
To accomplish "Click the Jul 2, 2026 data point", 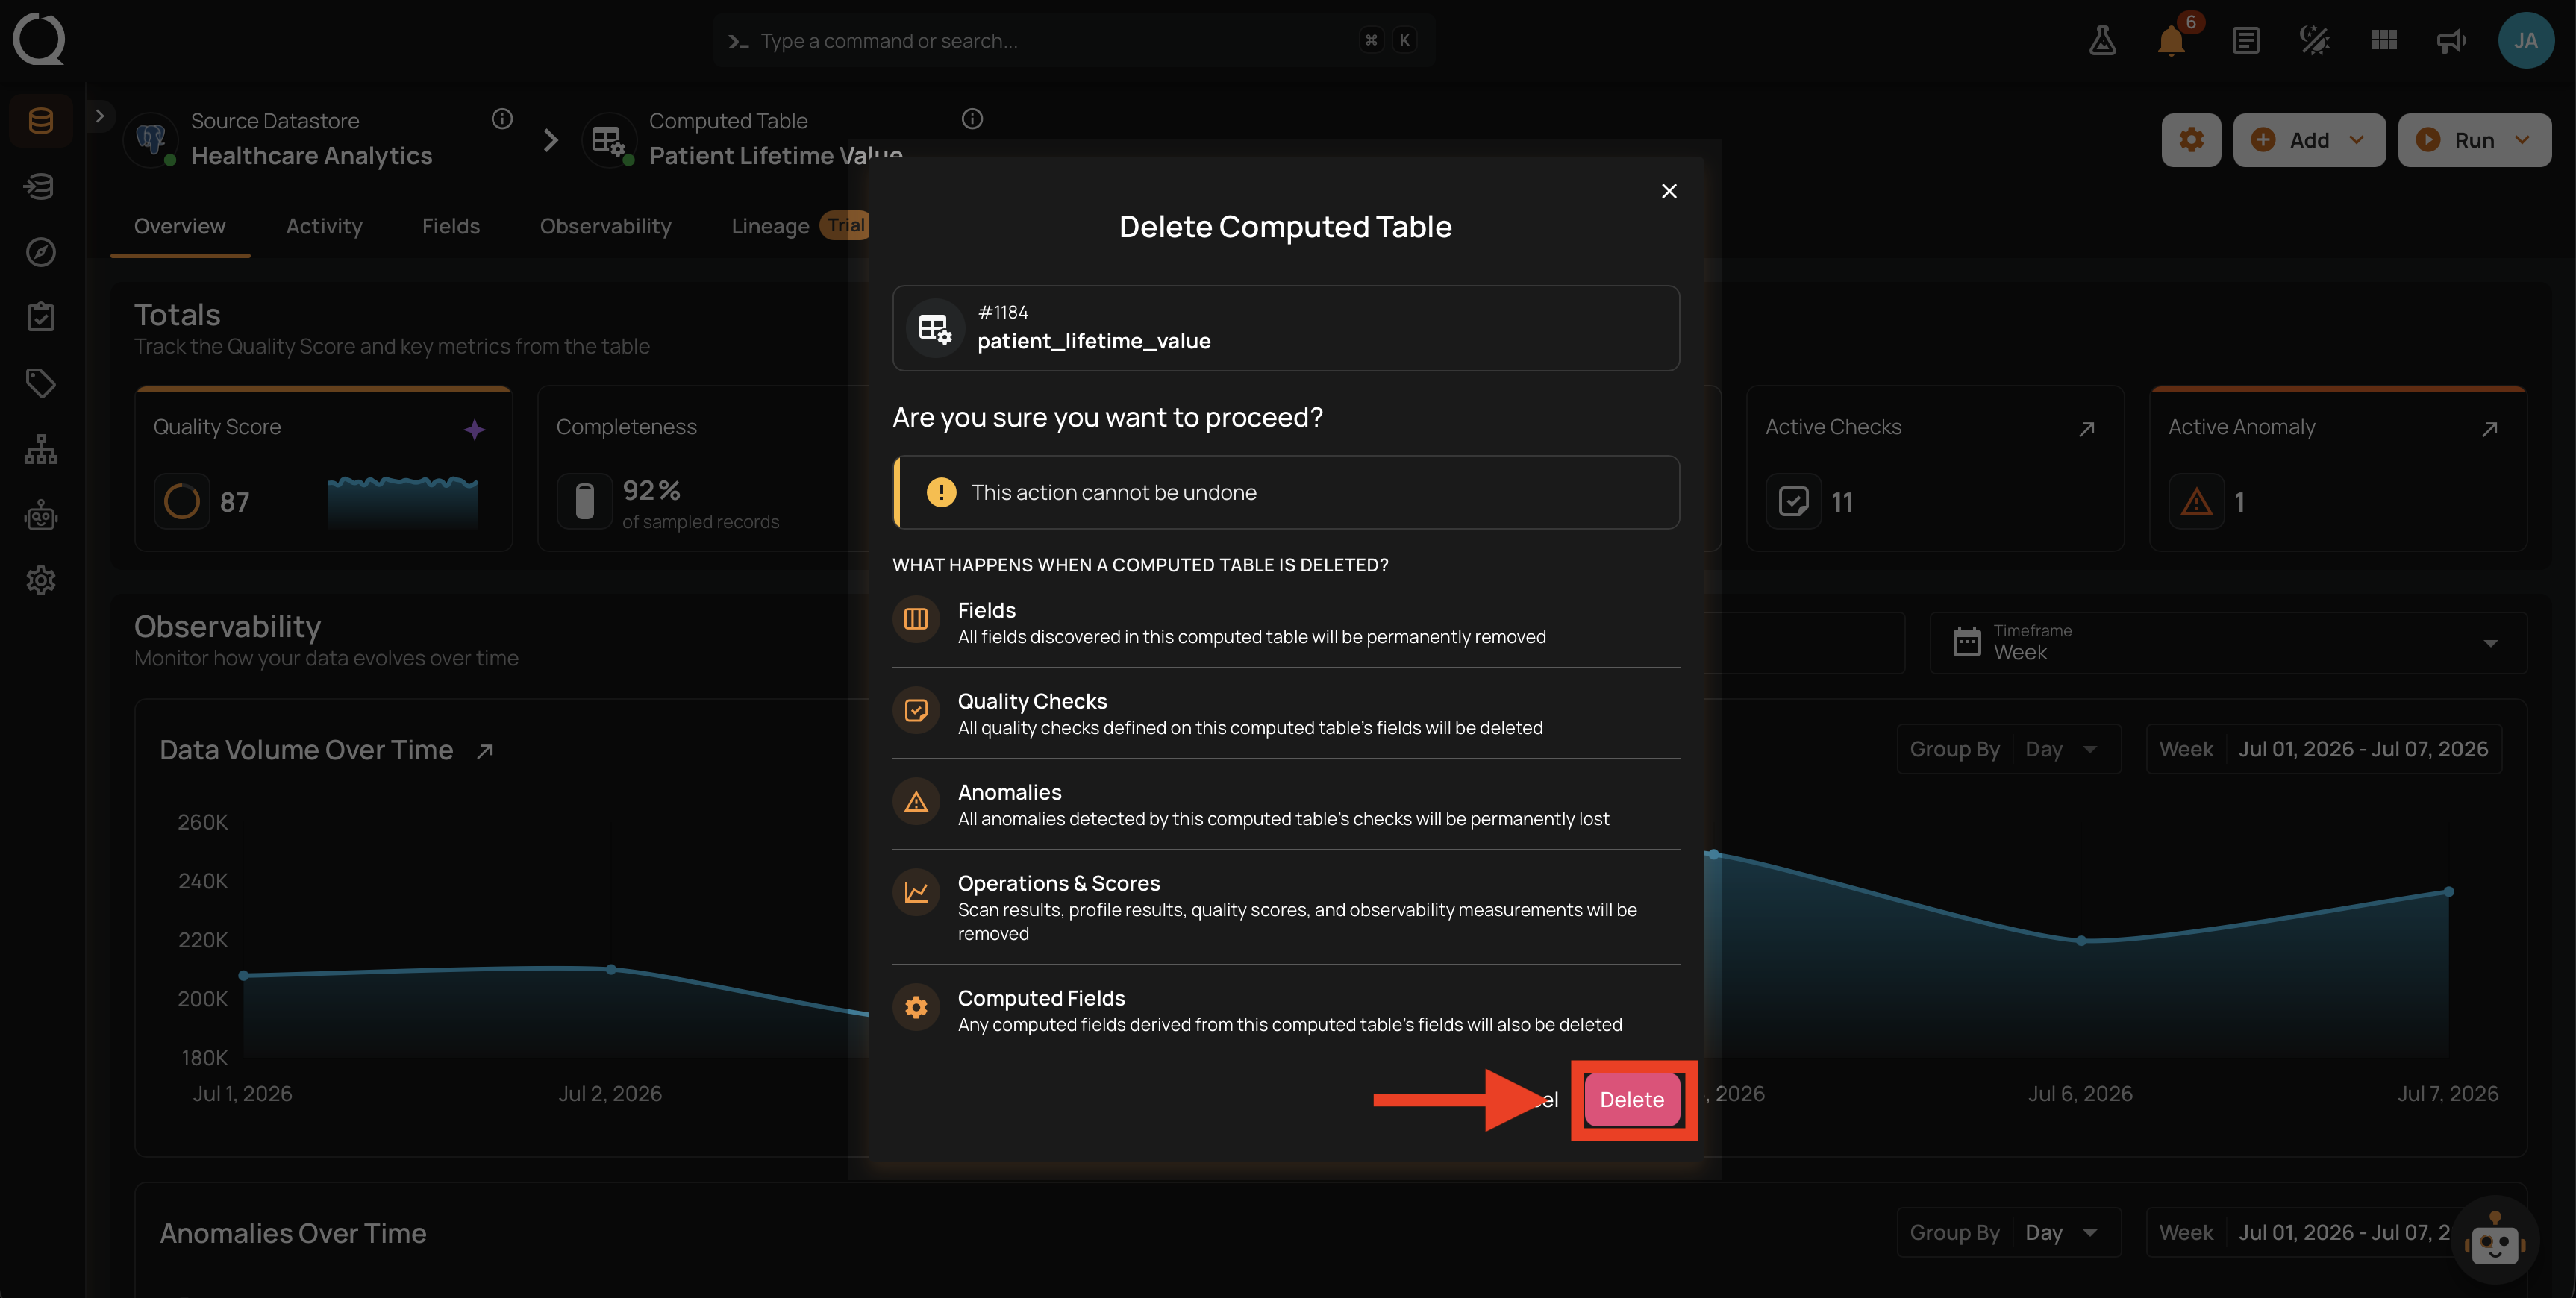I will (611, 969).
